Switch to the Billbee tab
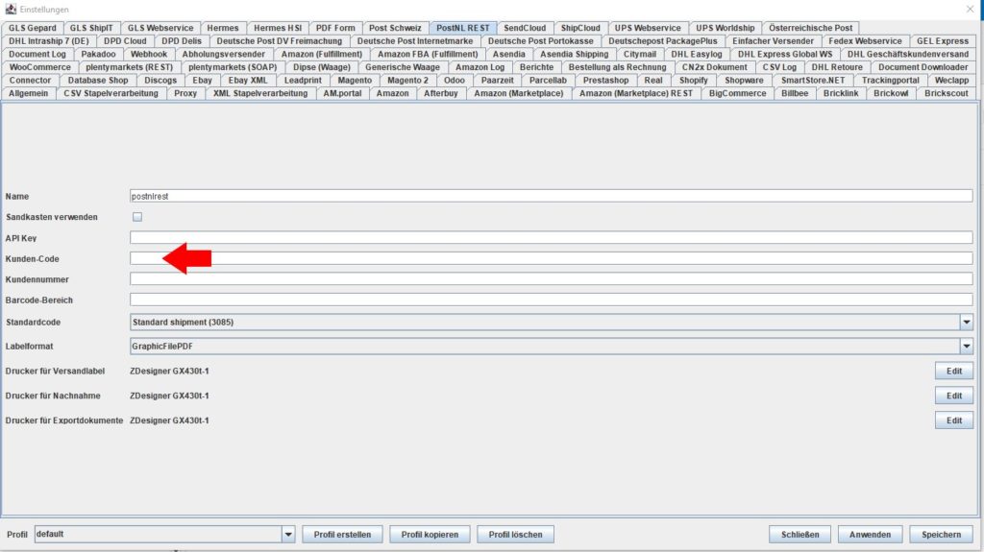The width and height of the screenshot is (984, 552). [795, 93]
